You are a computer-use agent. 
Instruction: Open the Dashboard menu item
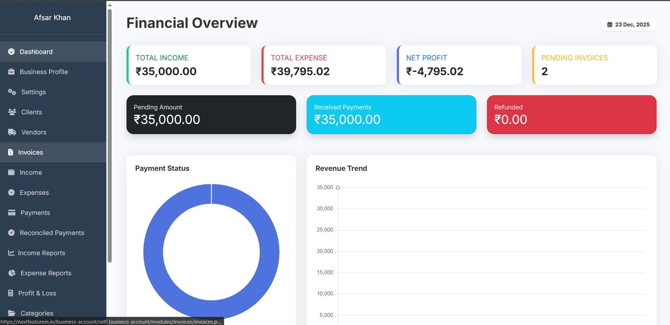pyautogui.click(x=53, y=51)
